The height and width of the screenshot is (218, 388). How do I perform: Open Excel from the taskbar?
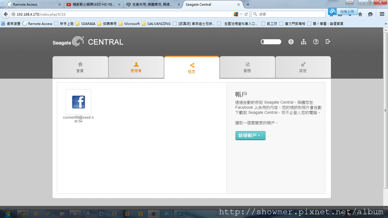coord(114,214)
